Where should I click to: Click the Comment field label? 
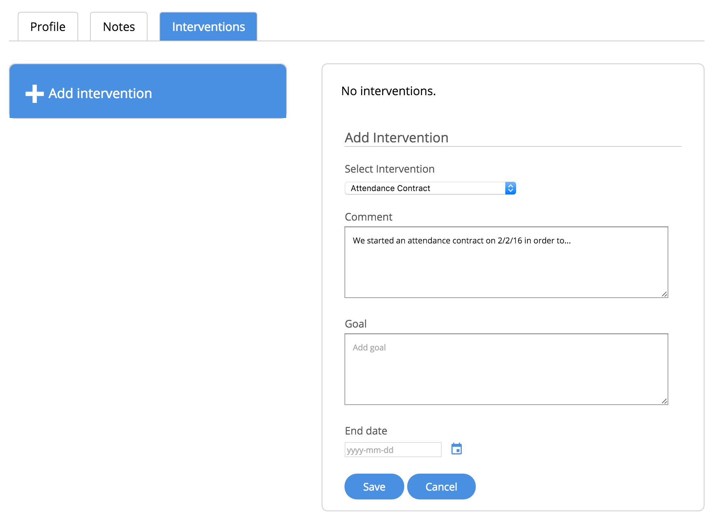[368, 217]
